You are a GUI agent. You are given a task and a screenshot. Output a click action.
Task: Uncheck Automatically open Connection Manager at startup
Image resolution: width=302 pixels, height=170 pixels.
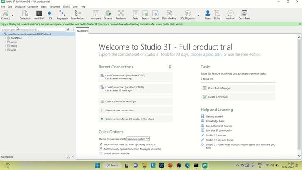[x=101, y=149]
